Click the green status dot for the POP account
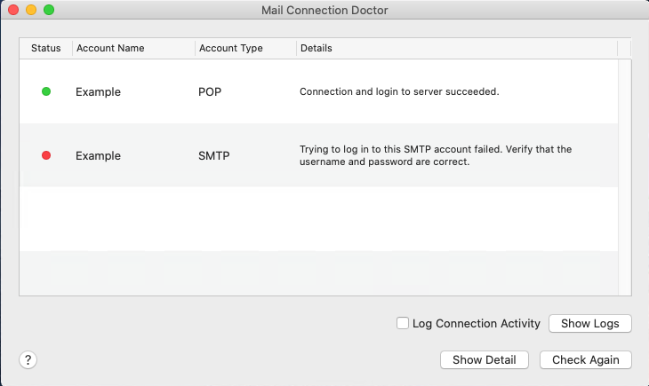 pos(46,91)
